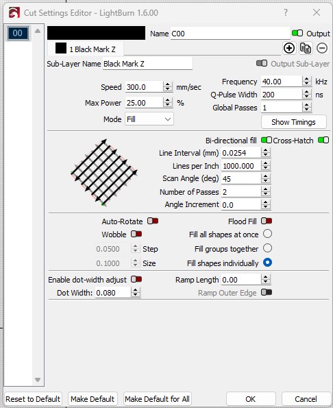This screenshot has height=408, width=333.
Task: Click Reset to Default
Action: pyautogui.click(x=33, y=399)
